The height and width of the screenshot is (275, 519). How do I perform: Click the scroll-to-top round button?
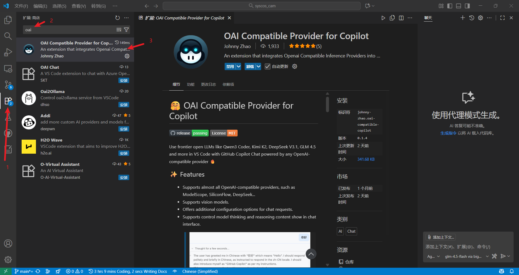[311, 254]
